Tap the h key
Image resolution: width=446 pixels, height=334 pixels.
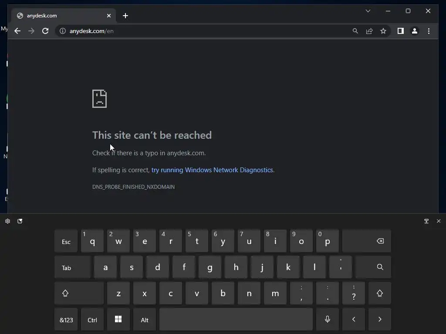236,267
